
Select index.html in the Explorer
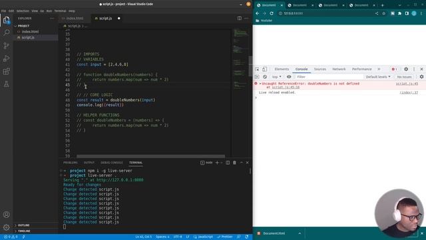[x=30, y=31]
